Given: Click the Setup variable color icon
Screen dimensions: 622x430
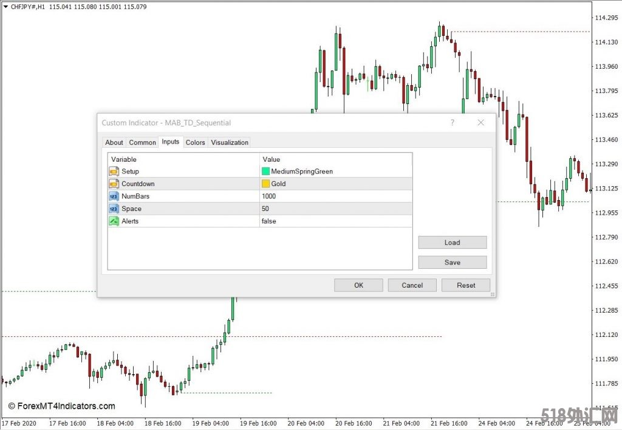Looking at the screenshot, I should point(114,172).
